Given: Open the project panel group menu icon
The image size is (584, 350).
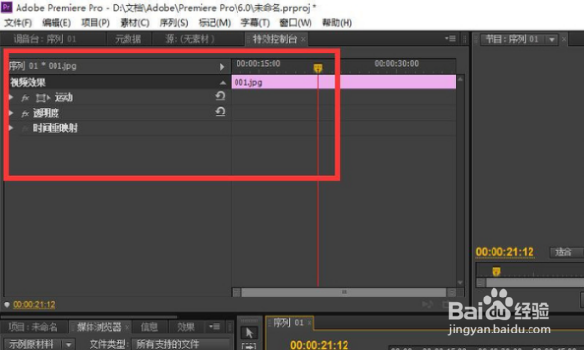Looking at the screenshot, I should pos(214,327).
